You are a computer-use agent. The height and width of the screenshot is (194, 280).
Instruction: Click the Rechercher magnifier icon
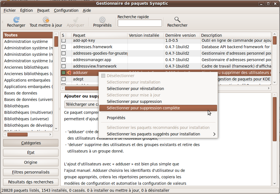[177, 20]
